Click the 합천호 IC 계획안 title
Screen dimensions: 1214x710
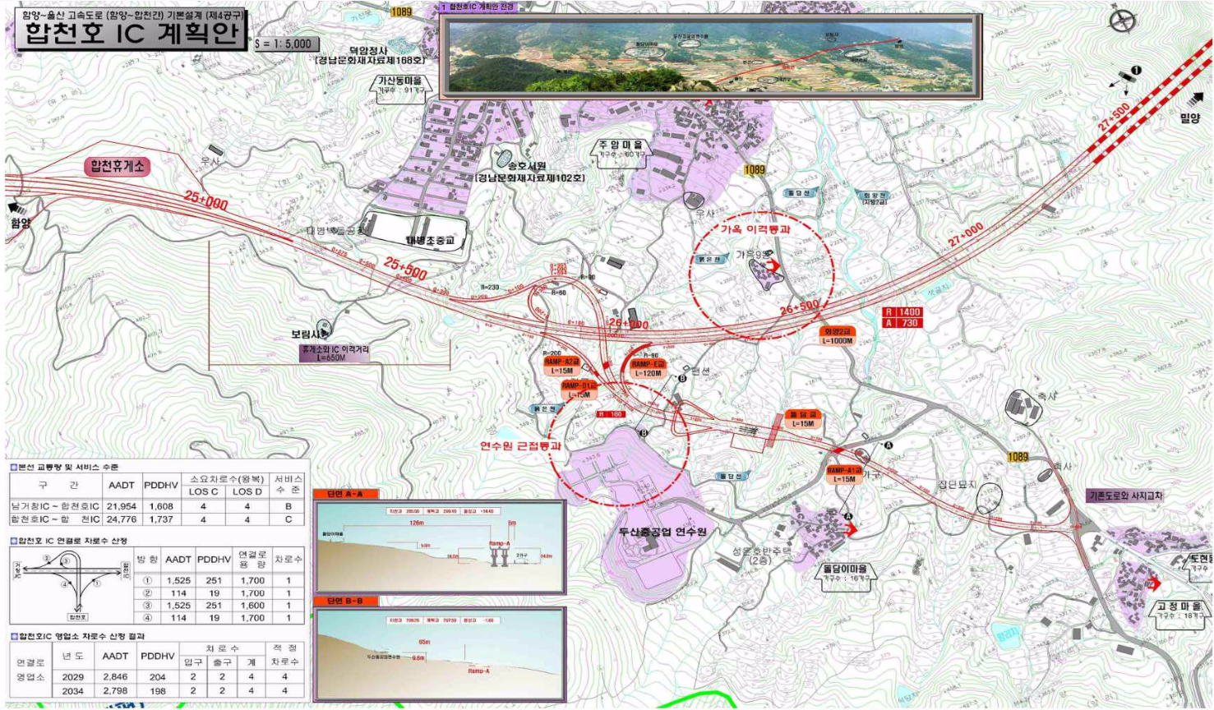[x=132, y=33]
